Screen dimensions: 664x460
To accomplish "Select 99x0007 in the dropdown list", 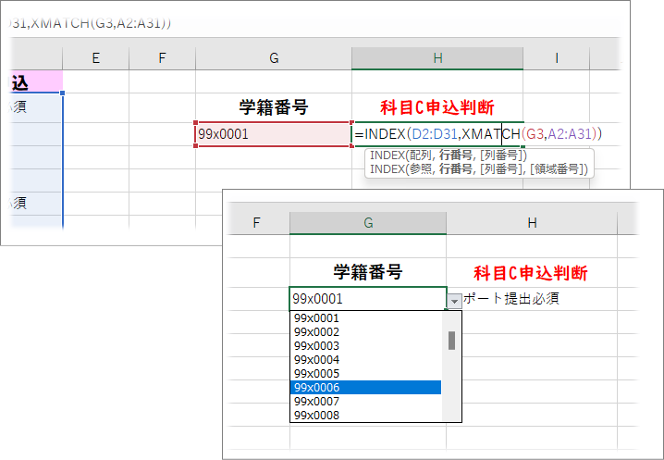I will [x=366, y=401].
